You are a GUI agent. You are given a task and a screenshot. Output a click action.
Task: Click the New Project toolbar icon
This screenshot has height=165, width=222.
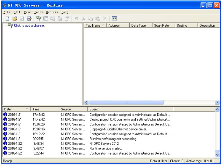(8, 18)
